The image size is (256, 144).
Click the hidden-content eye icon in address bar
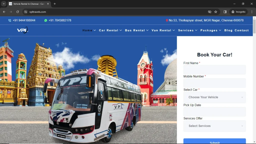(x=209, y=11)
